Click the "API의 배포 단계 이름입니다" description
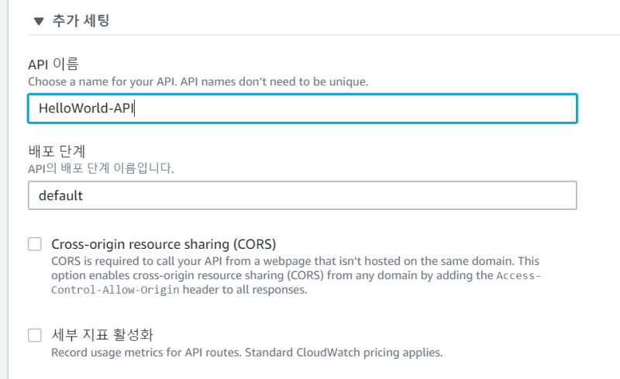The width and height of the screenshot is (620, 379). (x=101, y=168)
